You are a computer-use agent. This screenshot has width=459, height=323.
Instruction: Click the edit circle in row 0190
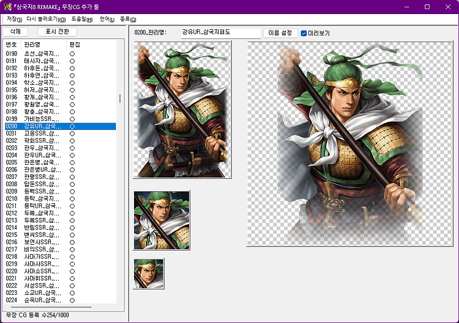(x=72, y=54)
